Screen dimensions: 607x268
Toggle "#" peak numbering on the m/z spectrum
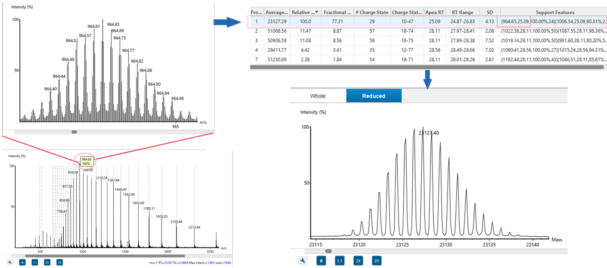[22, 262]
